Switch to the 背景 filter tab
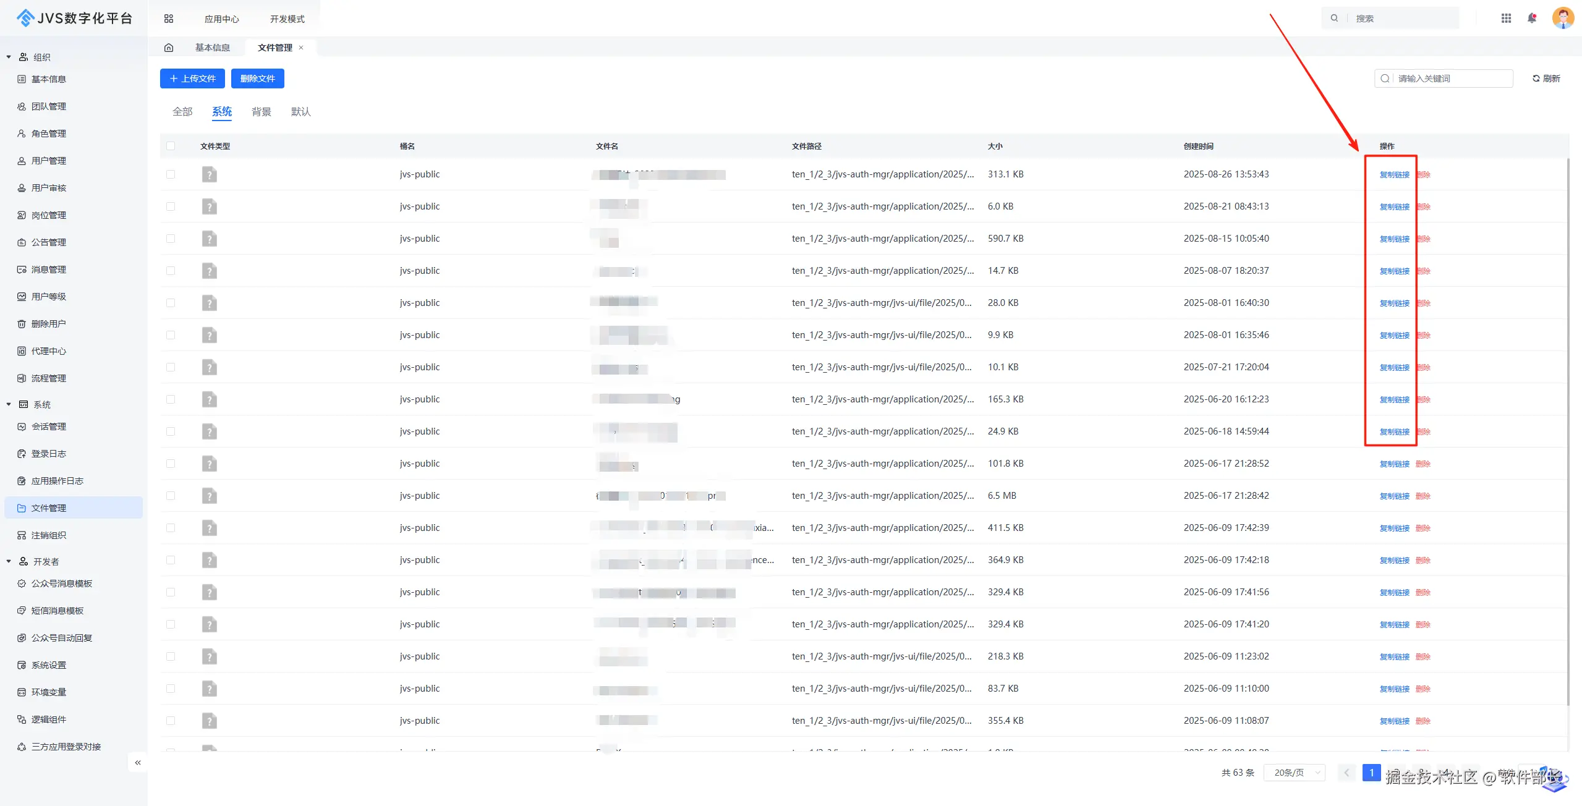This screenshot has width=1582, height=806. pyautogui.click(x=261, y=112)
